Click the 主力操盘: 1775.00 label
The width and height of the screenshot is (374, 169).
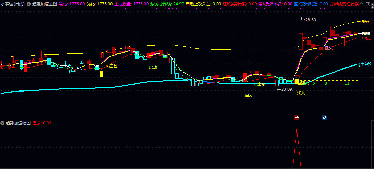[x=131, y=4]
